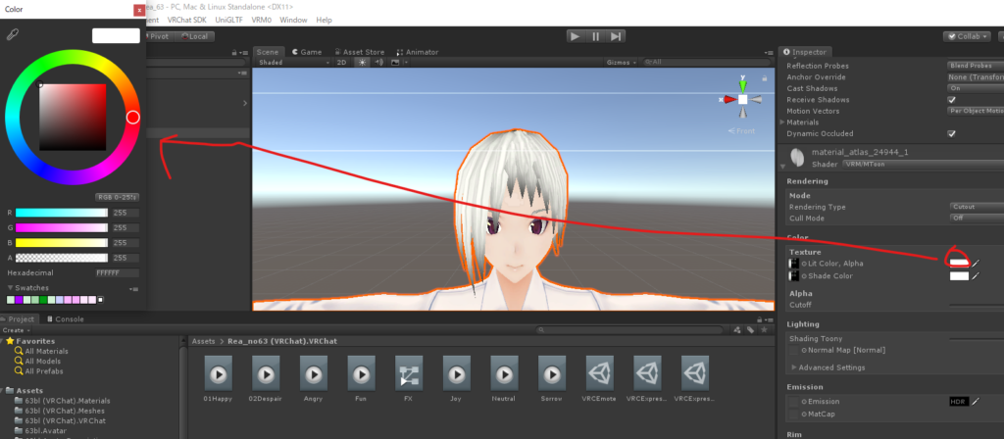1004x439 pixels.
Task: Open the UniGLTF menu
Action: (x=229, y=20)
